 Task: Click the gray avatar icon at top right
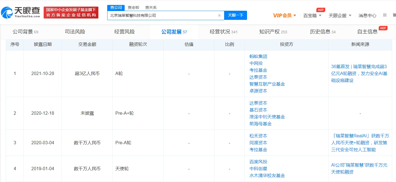tap(385, 15)
